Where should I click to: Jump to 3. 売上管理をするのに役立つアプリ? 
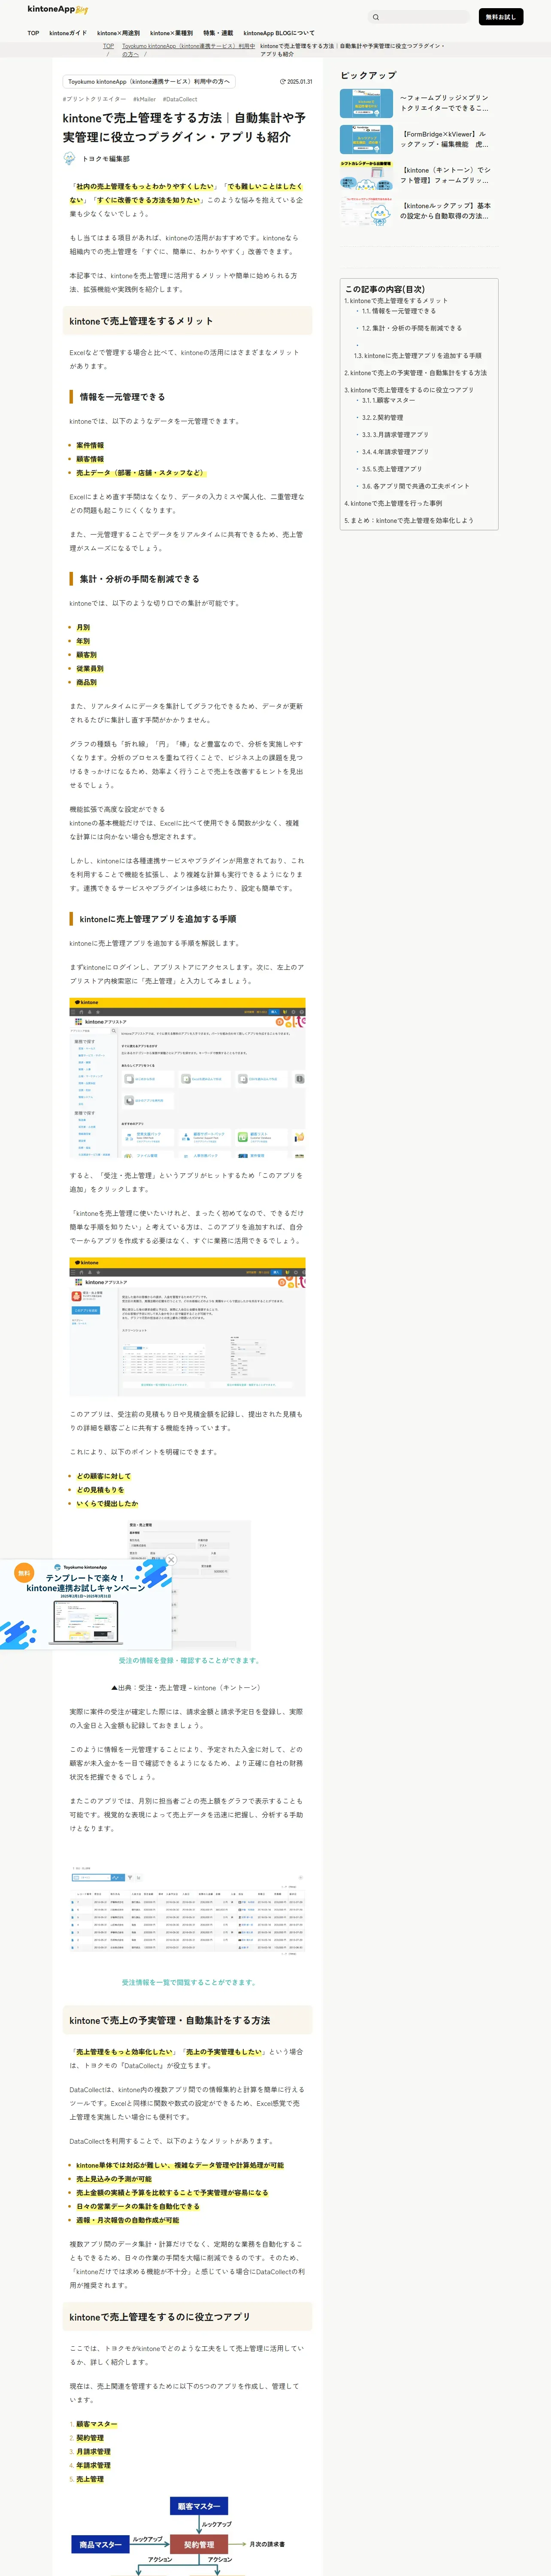[x=409, y=390]
